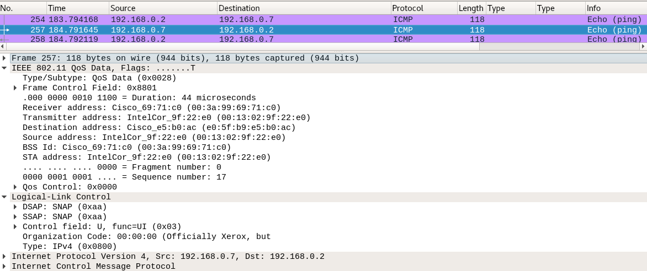Screen dimensions: 647x271
Task: Expand the Qos Control 0x0000 field
Action: tap(15, 187)
